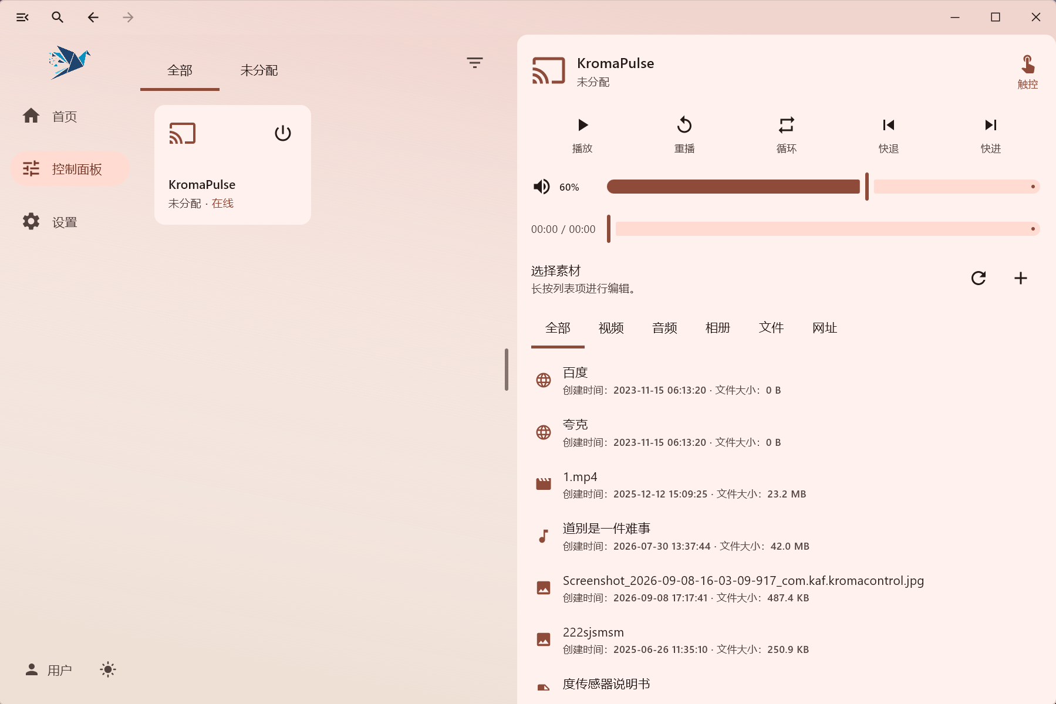Select the 度传感器说明书 file item

point(785,685)
